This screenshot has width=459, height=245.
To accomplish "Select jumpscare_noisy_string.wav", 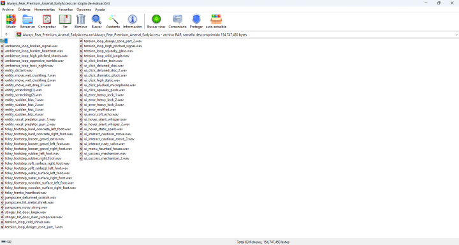I will (x=24, y=207).
